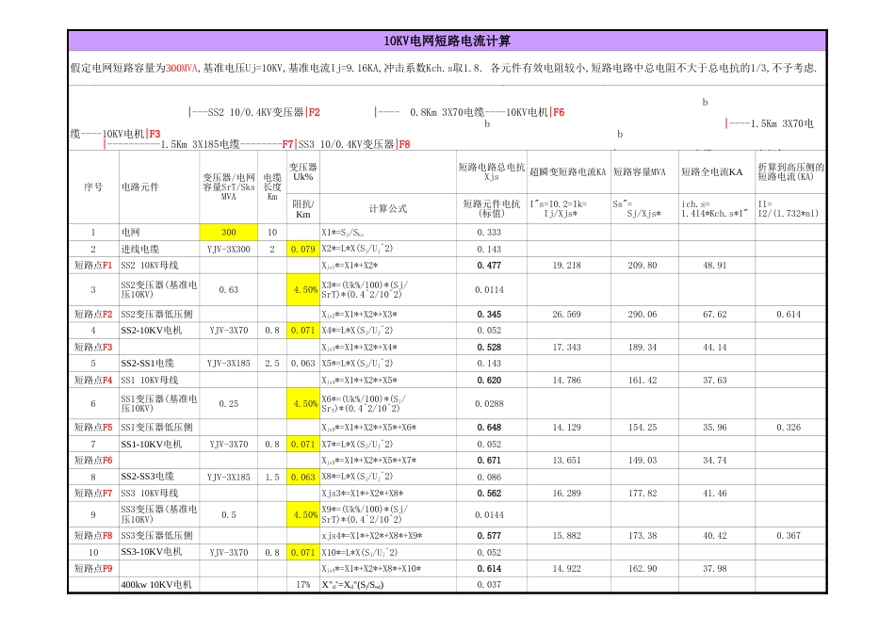Select the 序号 header cell

pos(92,185)
